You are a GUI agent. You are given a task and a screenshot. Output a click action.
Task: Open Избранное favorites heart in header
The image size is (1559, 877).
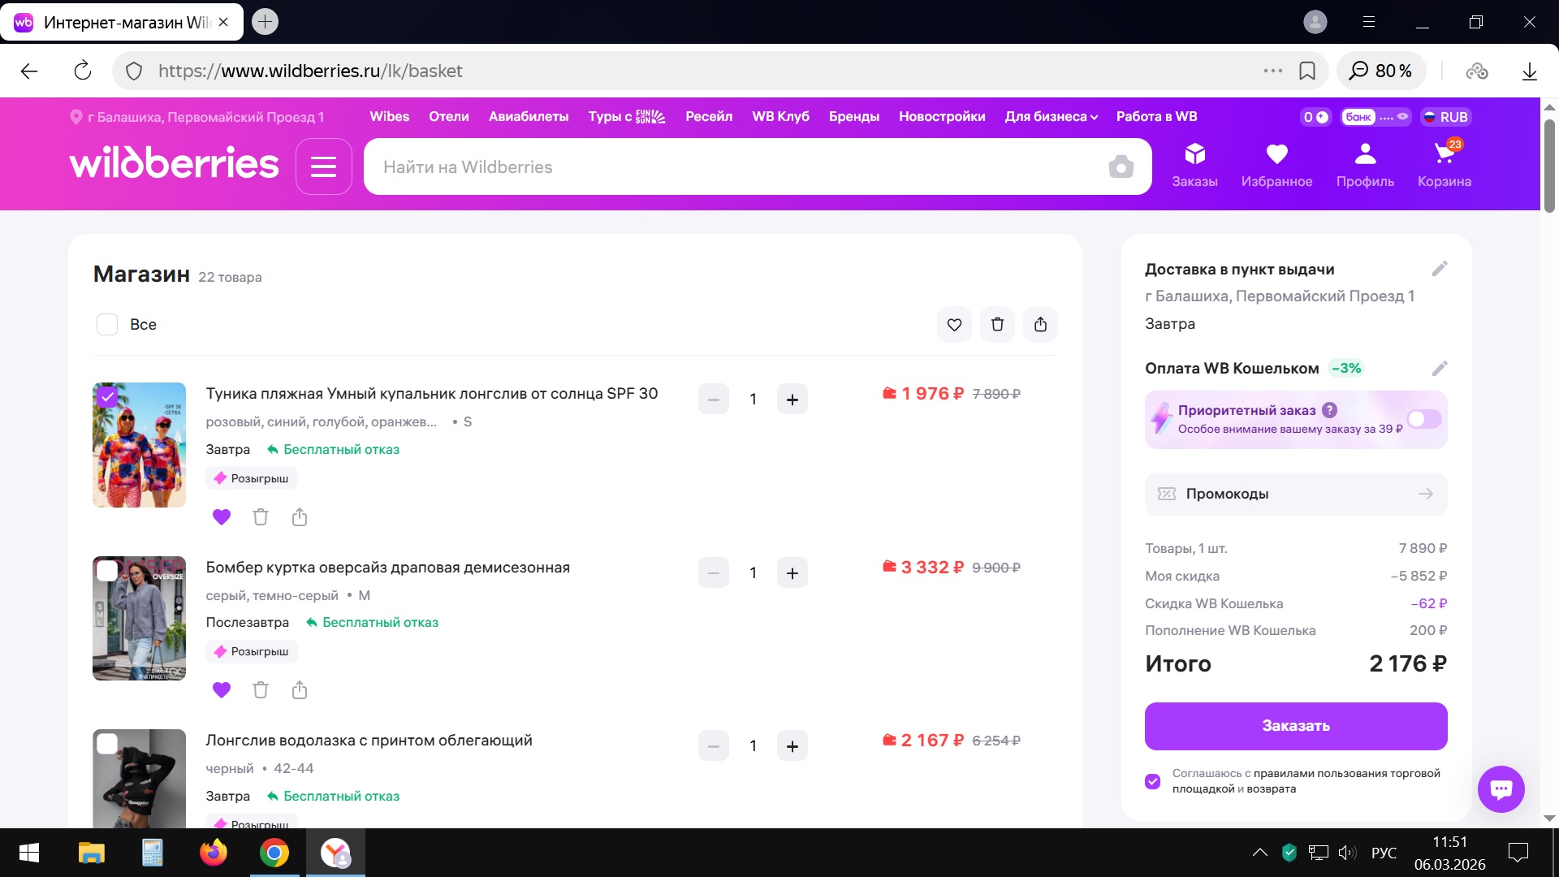(x=1276, y=154)
